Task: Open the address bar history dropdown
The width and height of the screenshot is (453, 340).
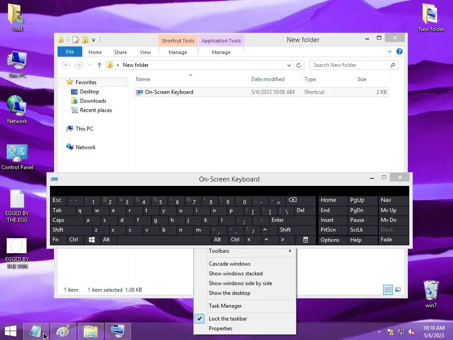Action: [289, 66]
